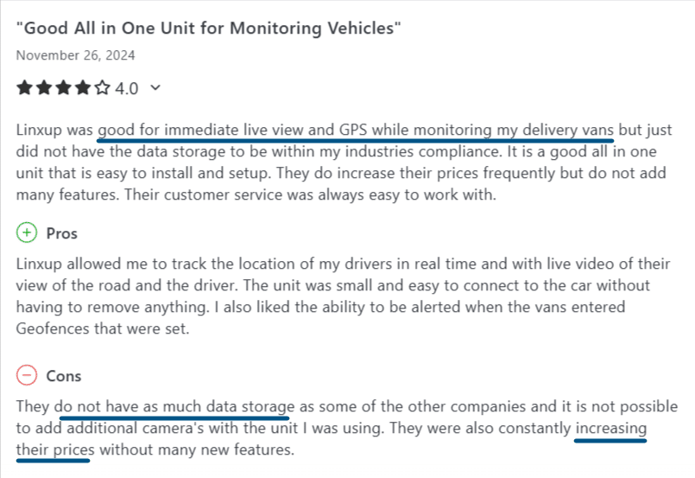Click the second filled rating star

44,87
